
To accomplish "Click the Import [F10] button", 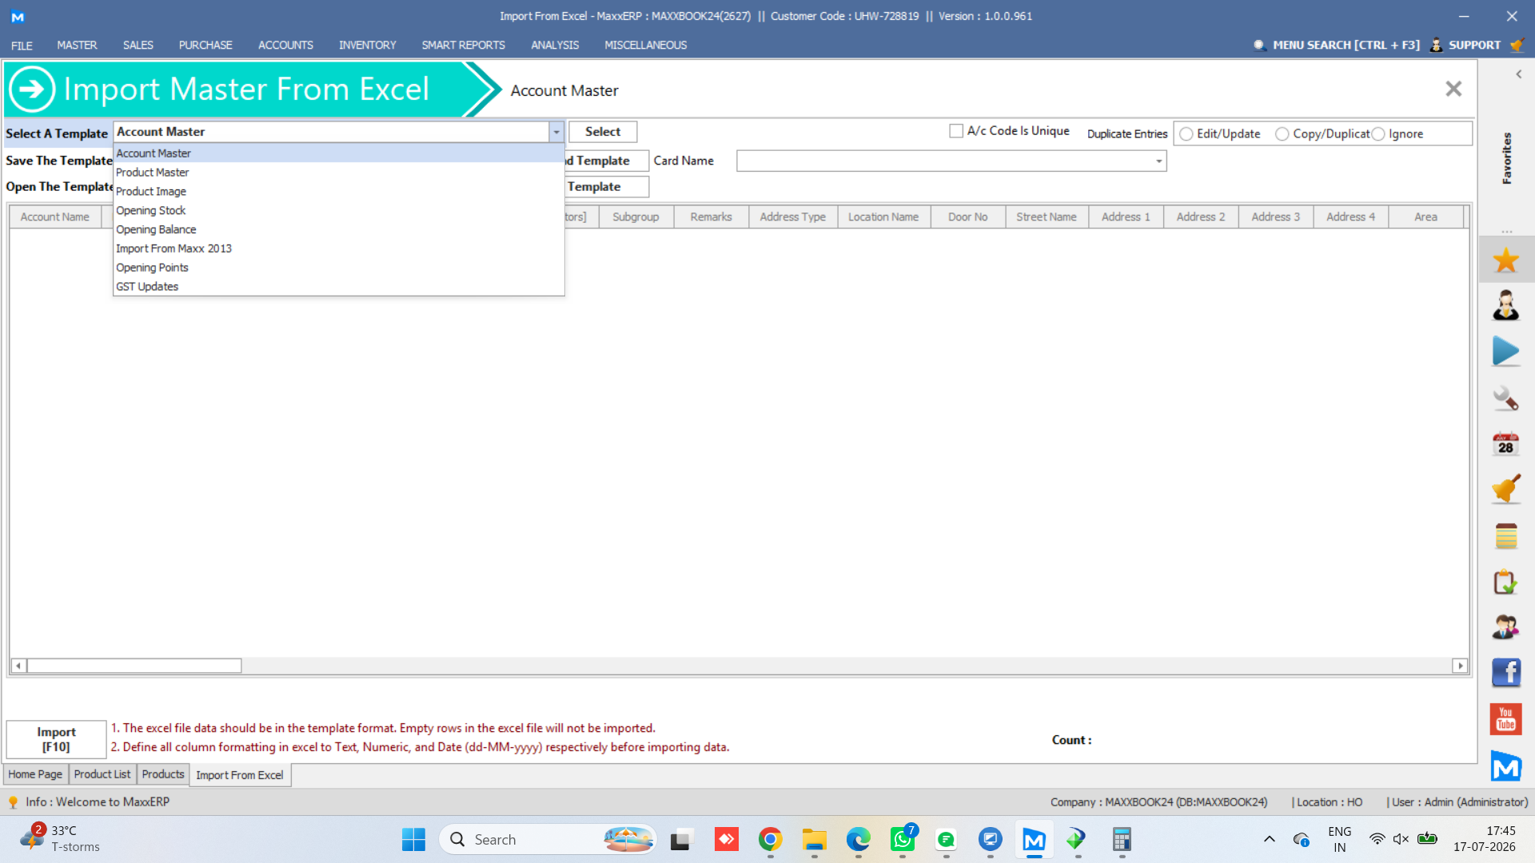I will pyautogui.click(x=56, y=739).
